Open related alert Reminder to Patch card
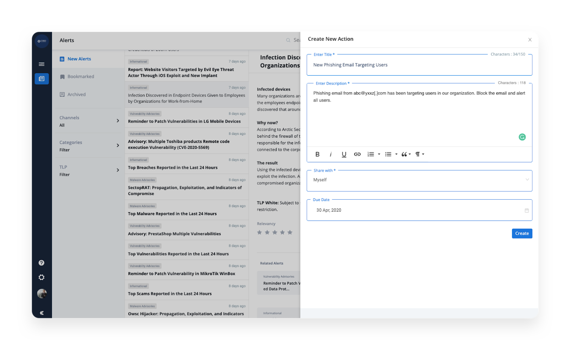Screen dimensions: 570x350 279,283
